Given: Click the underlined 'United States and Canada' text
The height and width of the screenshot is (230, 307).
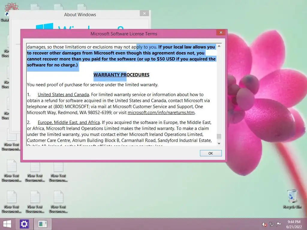Looking at the screenshot, I should pos(63,94).
